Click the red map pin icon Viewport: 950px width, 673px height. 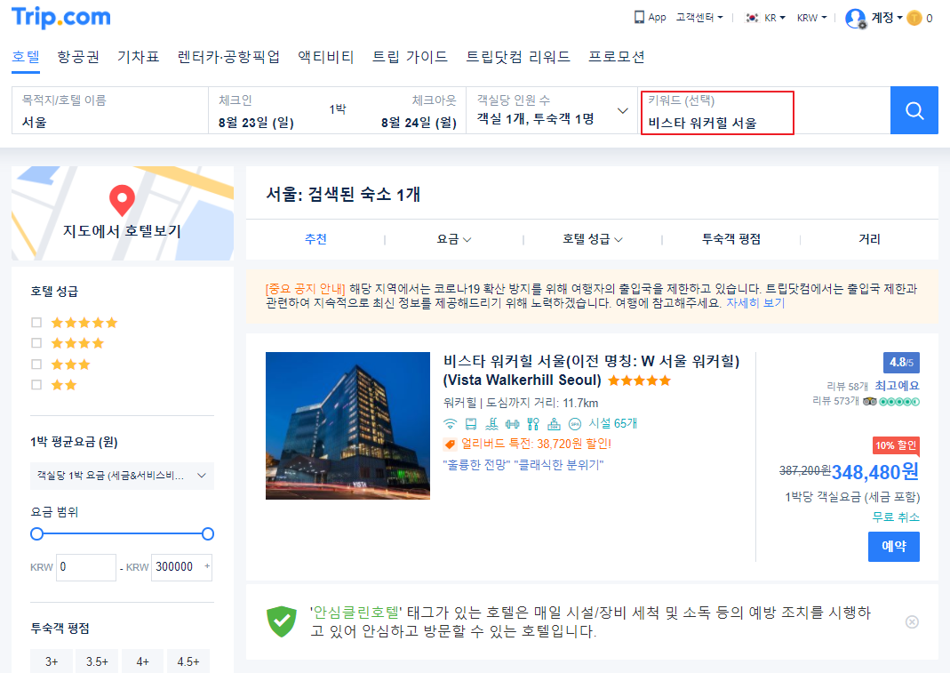coord(122,200)
